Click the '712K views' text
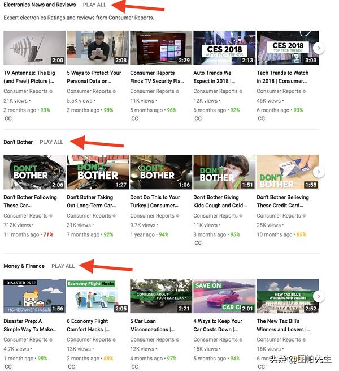Screen dimensions: 339x371 [x=17, y=225]
